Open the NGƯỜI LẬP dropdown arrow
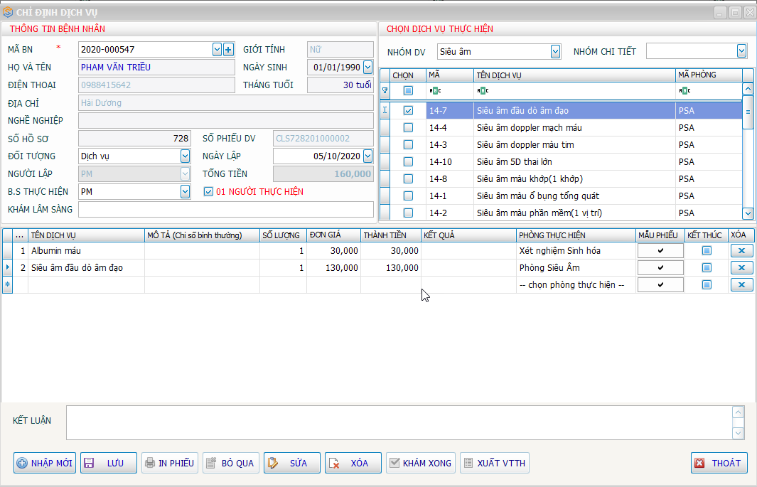The height and width of the screenshot is (487, 757). click(x=185, y=173)
